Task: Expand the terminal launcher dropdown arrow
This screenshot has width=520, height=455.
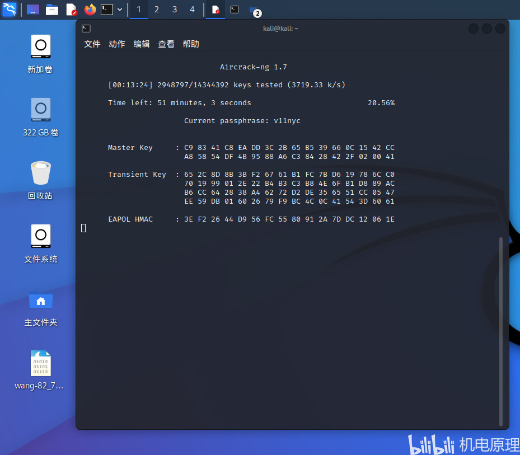Action: [x=120, y=10]
